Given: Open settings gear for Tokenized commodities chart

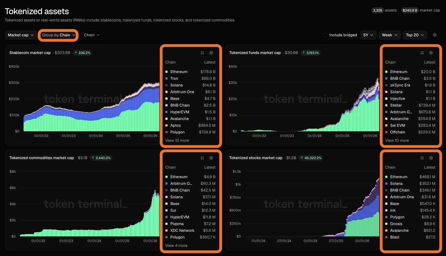Looking at the screenshot, I should (211, 158).
